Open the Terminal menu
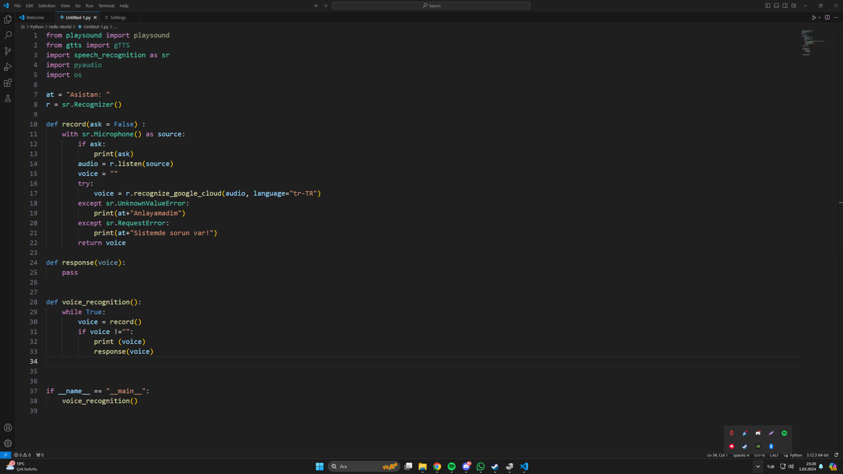This screenshot has height=474, width=843. click(x=106, y=6)
